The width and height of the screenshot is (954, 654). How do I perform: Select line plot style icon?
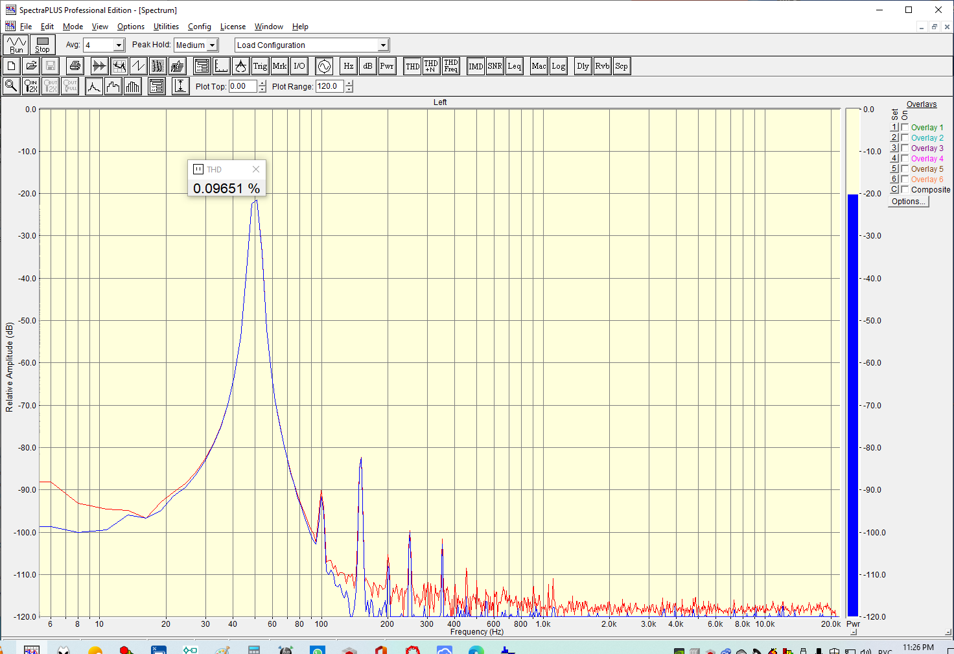pyautogui.click(x=94, y=86)
